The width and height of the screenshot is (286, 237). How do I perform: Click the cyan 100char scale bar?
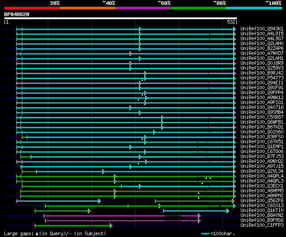point(206,233)
